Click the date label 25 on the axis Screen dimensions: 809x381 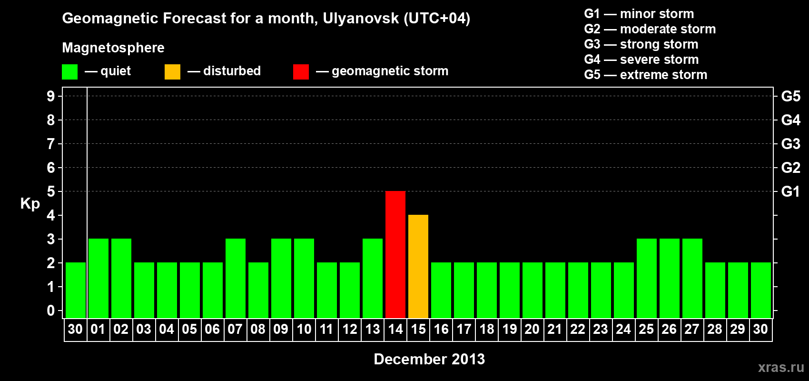point(646,329)
